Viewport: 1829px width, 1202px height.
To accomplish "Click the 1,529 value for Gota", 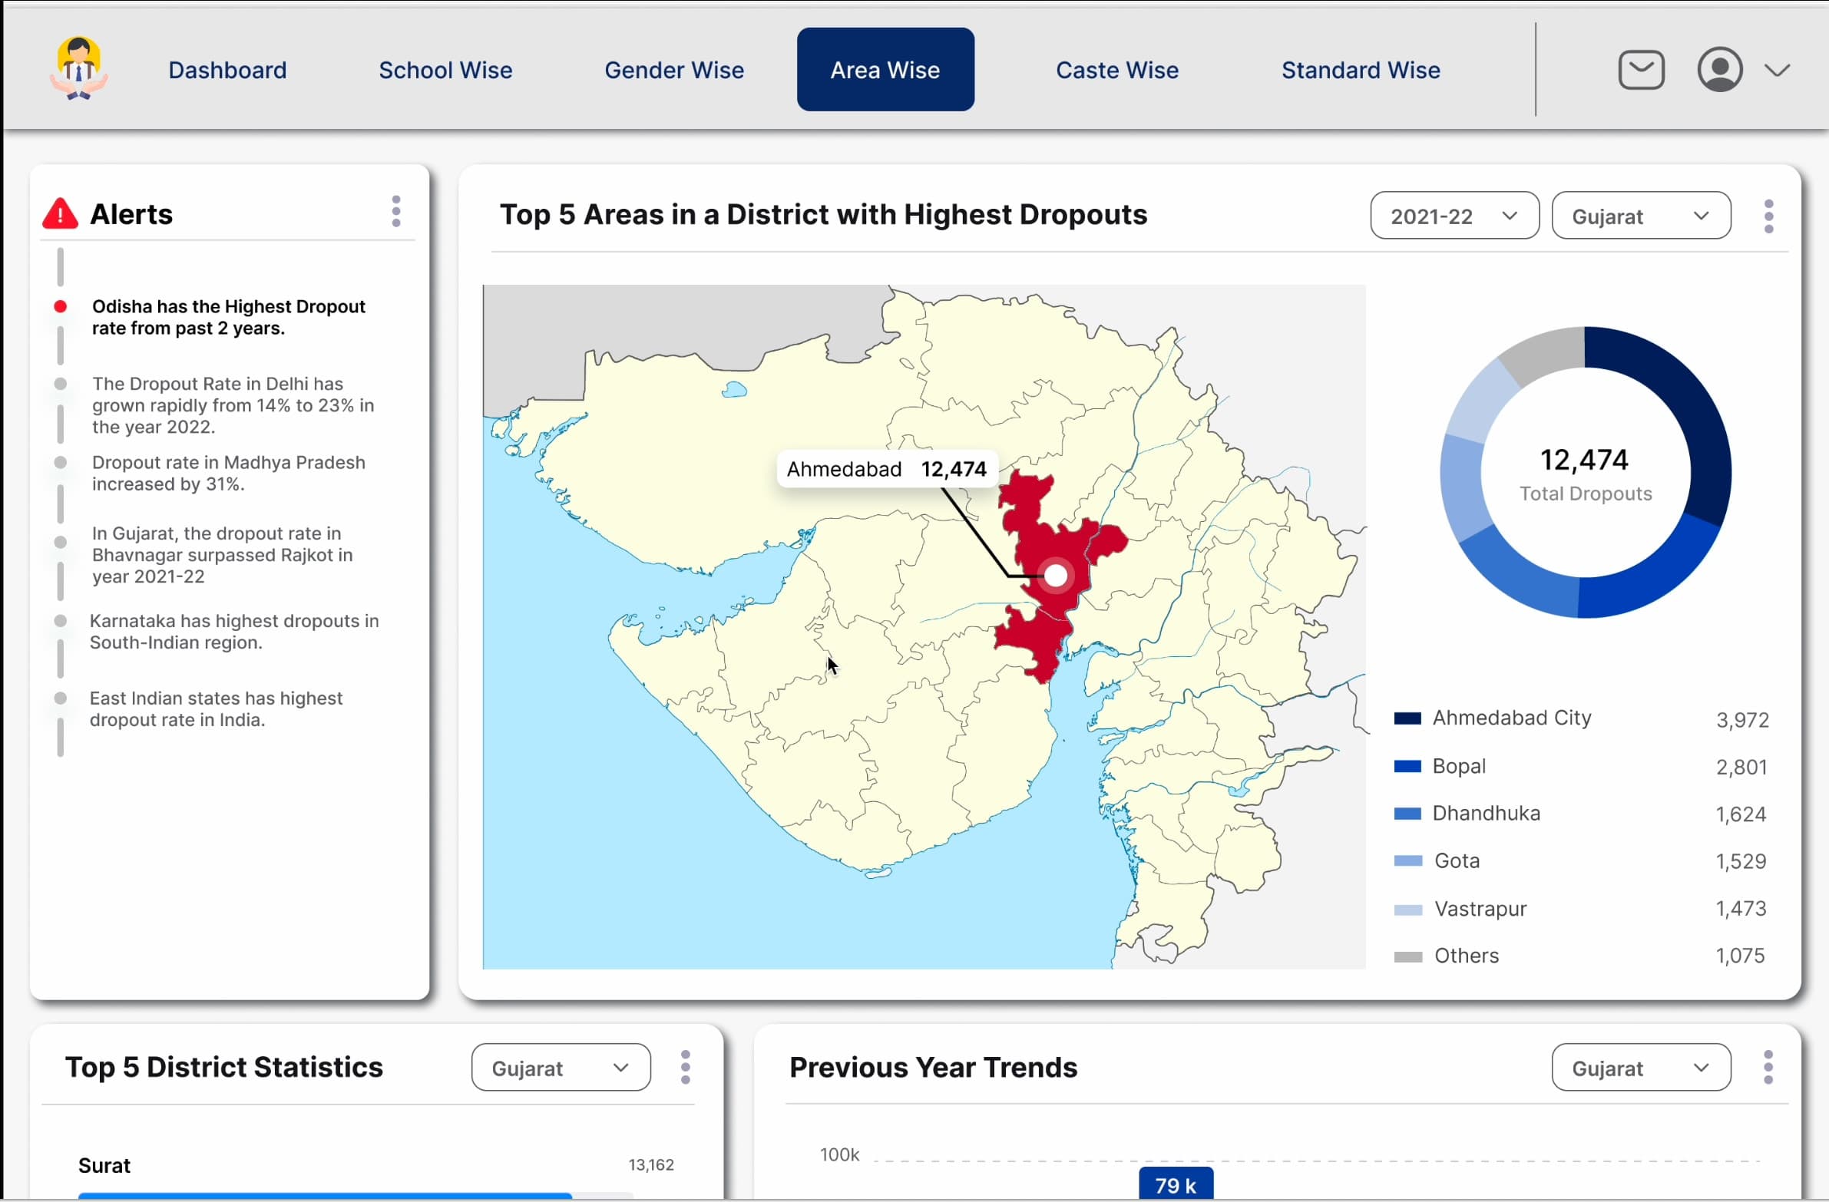I will [x=1741, y=861].
